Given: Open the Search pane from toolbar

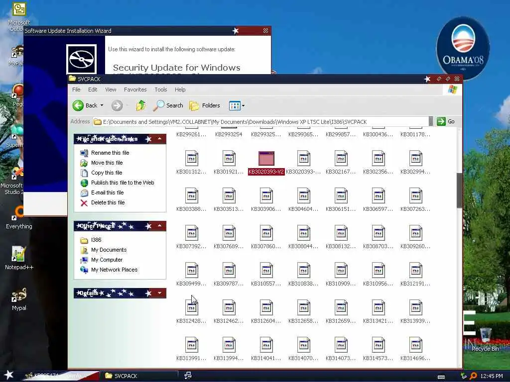Looking at the screenshot, I should (168, 105).
